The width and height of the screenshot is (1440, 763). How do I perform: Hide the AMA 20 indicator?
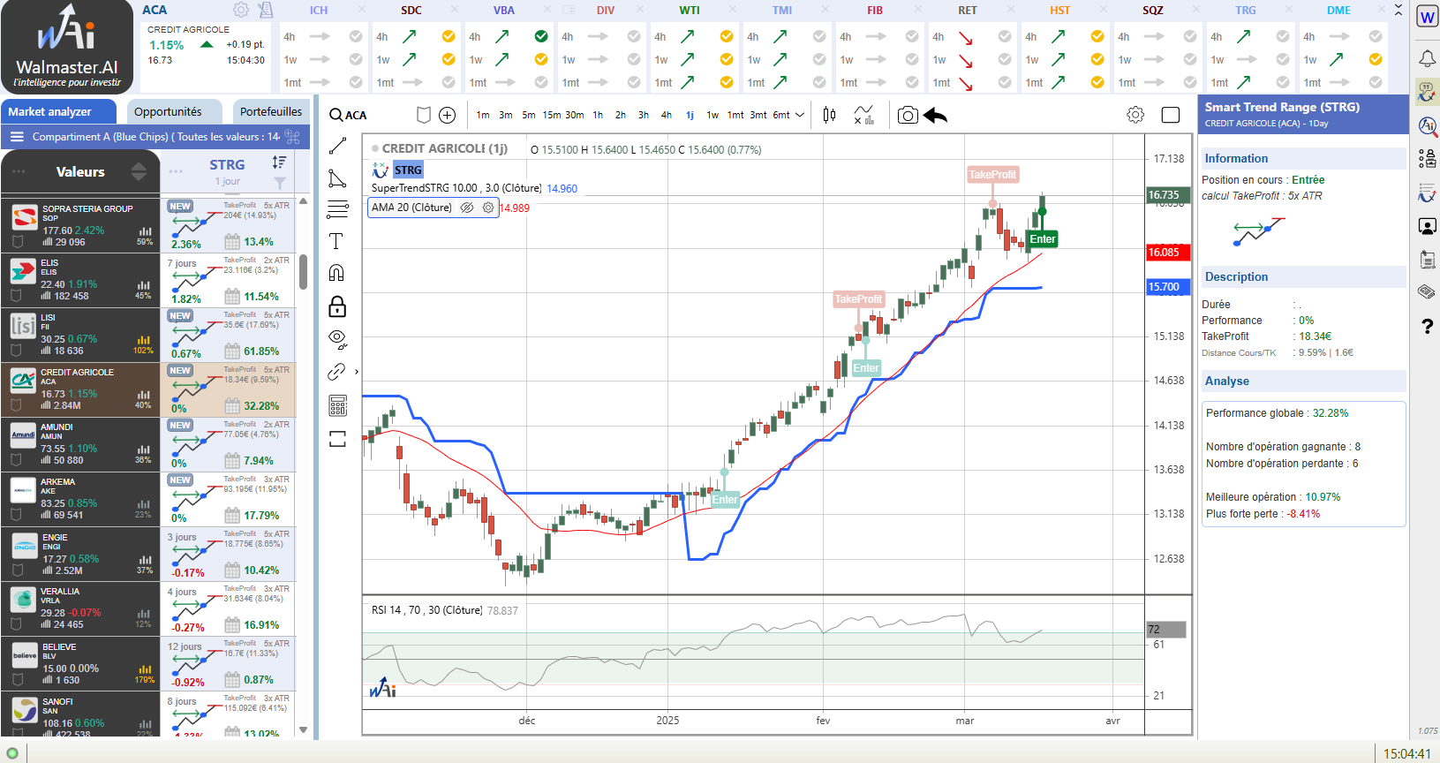tap(467, 208)
